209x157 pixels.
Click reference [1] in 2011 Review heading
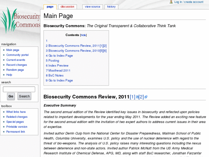[133, 97]
